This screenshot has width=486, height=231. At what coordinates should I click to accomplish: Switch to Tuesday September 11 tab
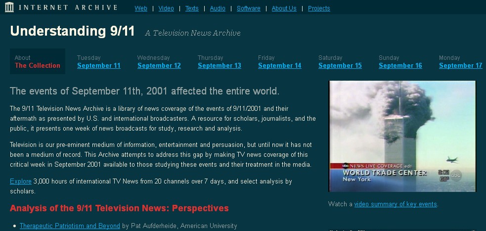[x=98, y=65]
